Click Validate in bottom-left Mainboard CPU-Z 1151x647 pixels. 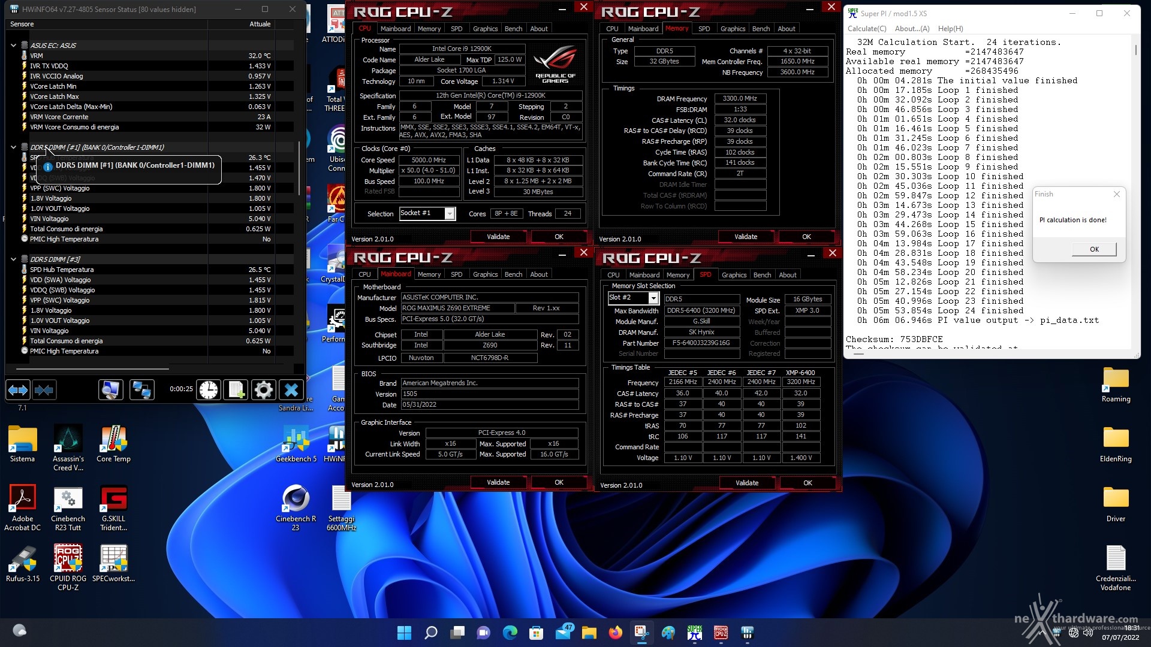click(x=498, y=482)
